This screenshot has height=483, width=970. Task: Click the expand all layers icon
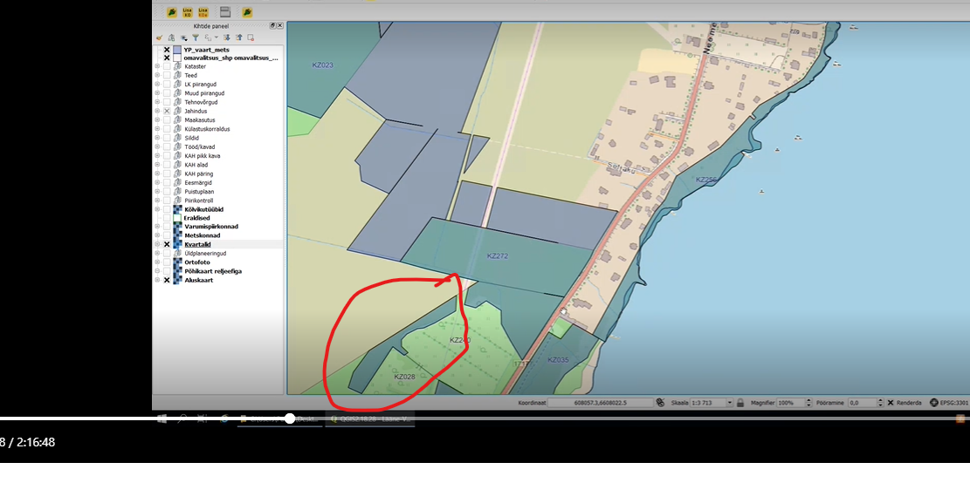tap(227, 37)
